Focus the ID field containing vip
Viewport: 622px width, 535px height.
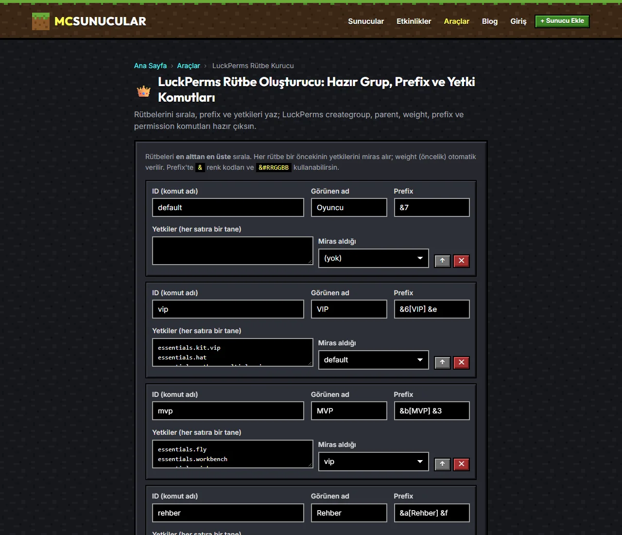pos(228,309)
